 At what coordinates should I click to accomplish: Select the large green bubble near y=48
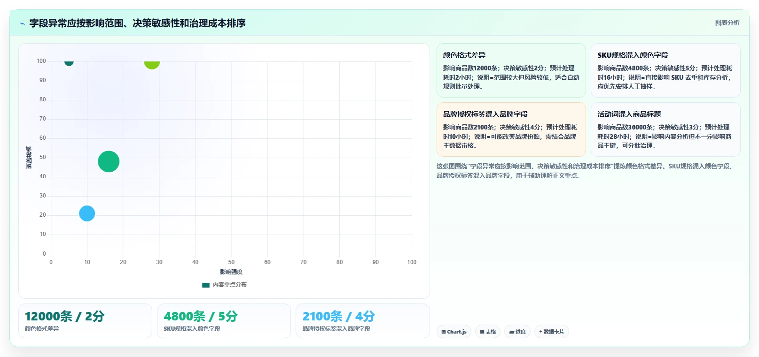coord(109,162)
